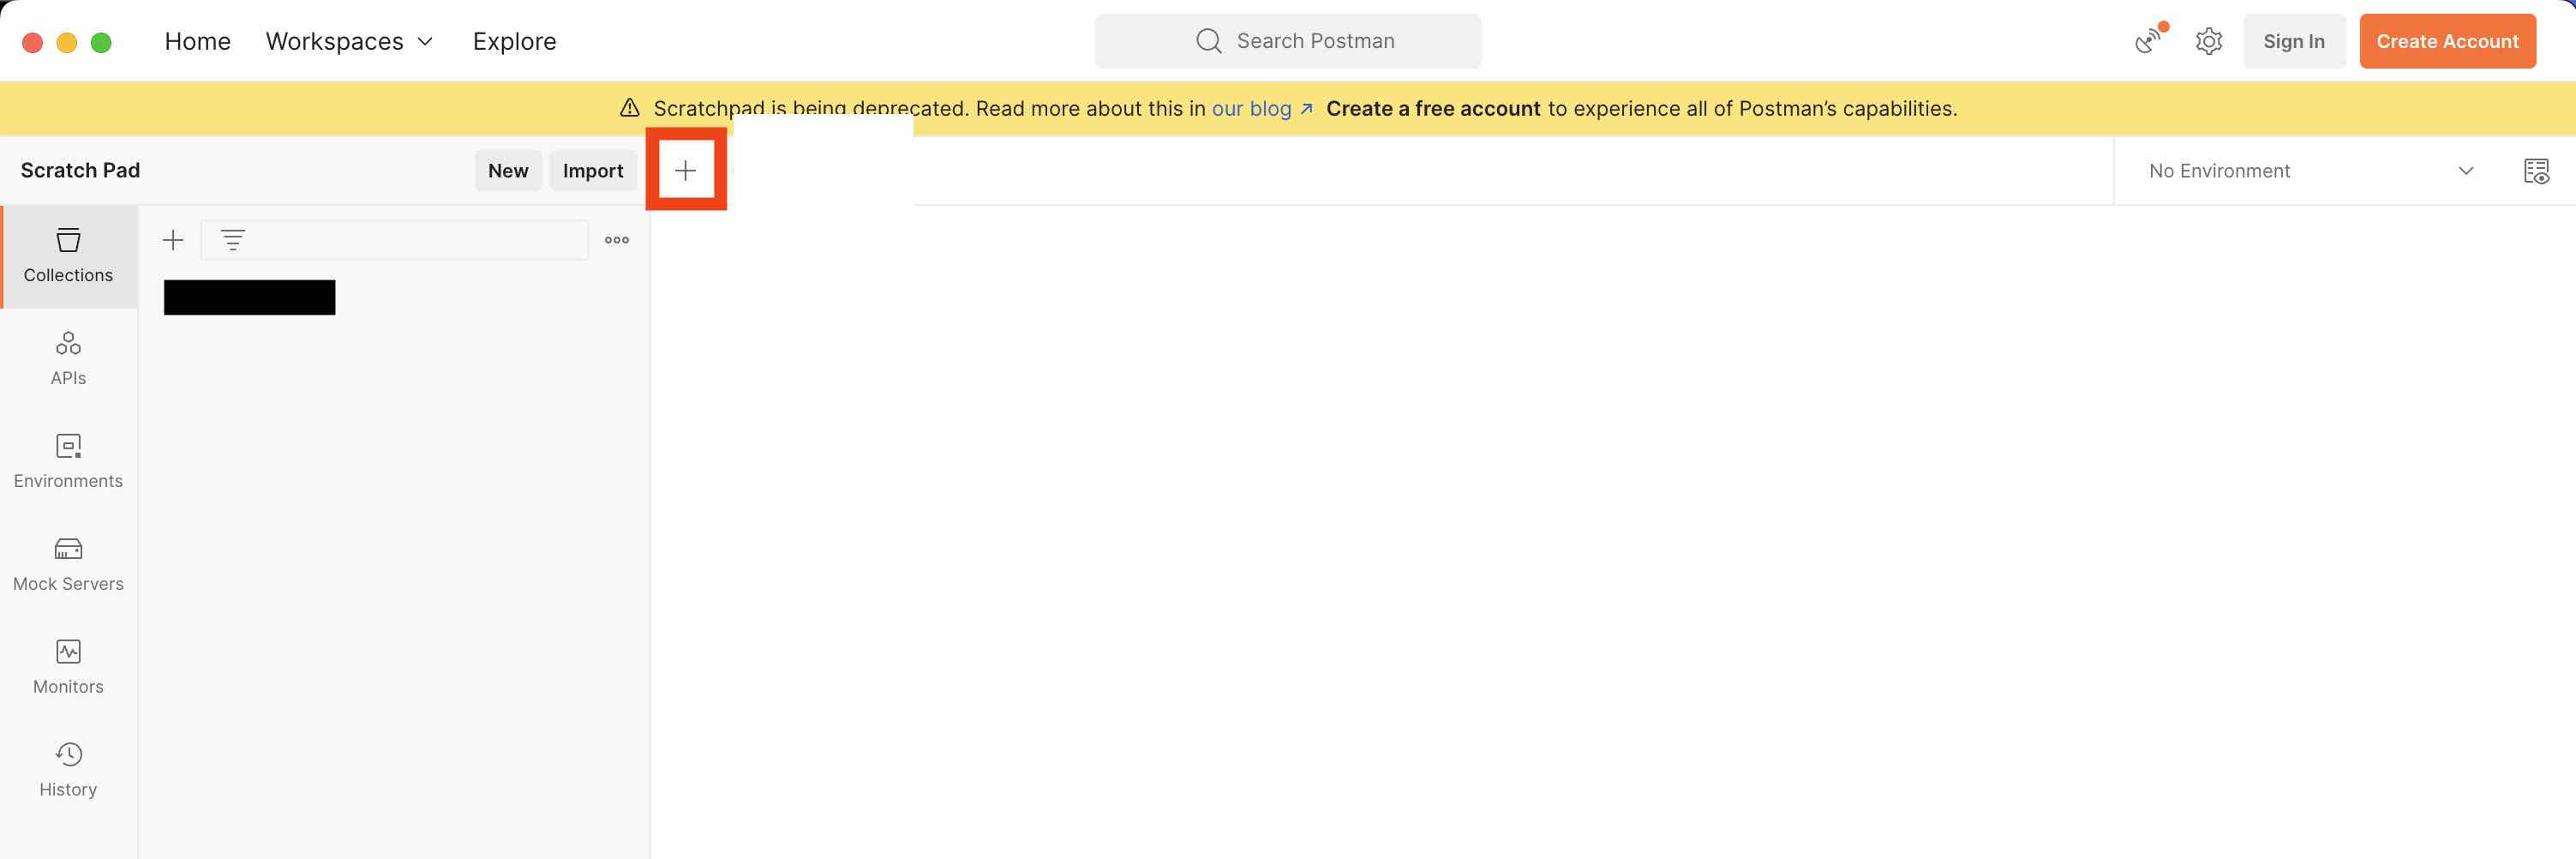Open the APIs sidebar section
This screenshot has width=2576, height=859.
[x=68, y=359]
